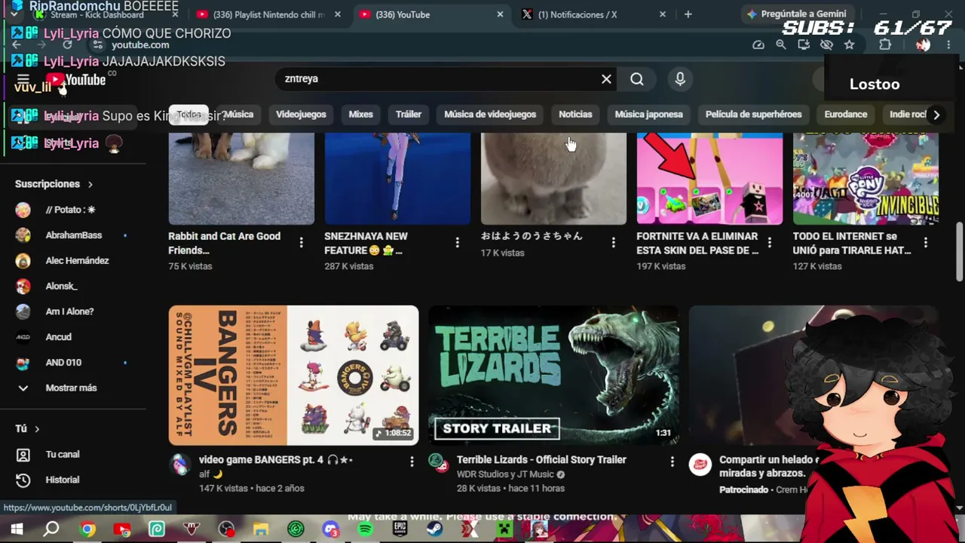Close the Stream - Kick Dashboard tab
This screenshot has width=965, height=543.
[175, 14]
